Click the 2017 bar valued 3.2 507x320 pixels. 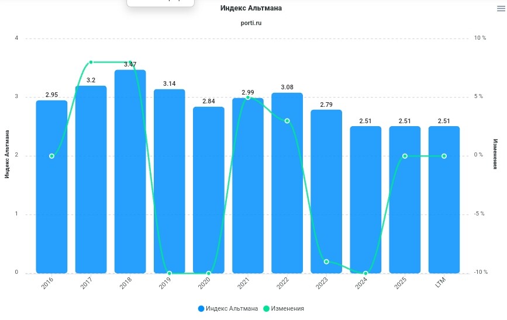coord(91,181)
